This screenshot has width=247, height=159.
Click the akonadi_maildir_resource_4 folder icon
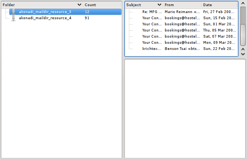[13, 18]
